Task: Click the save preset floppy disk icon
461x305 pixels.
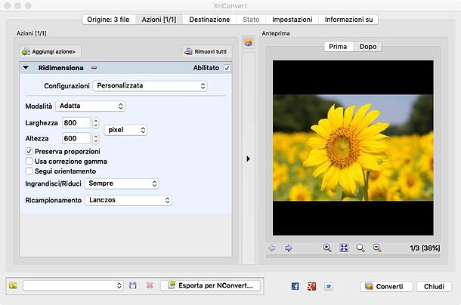Action: point(133,285)
